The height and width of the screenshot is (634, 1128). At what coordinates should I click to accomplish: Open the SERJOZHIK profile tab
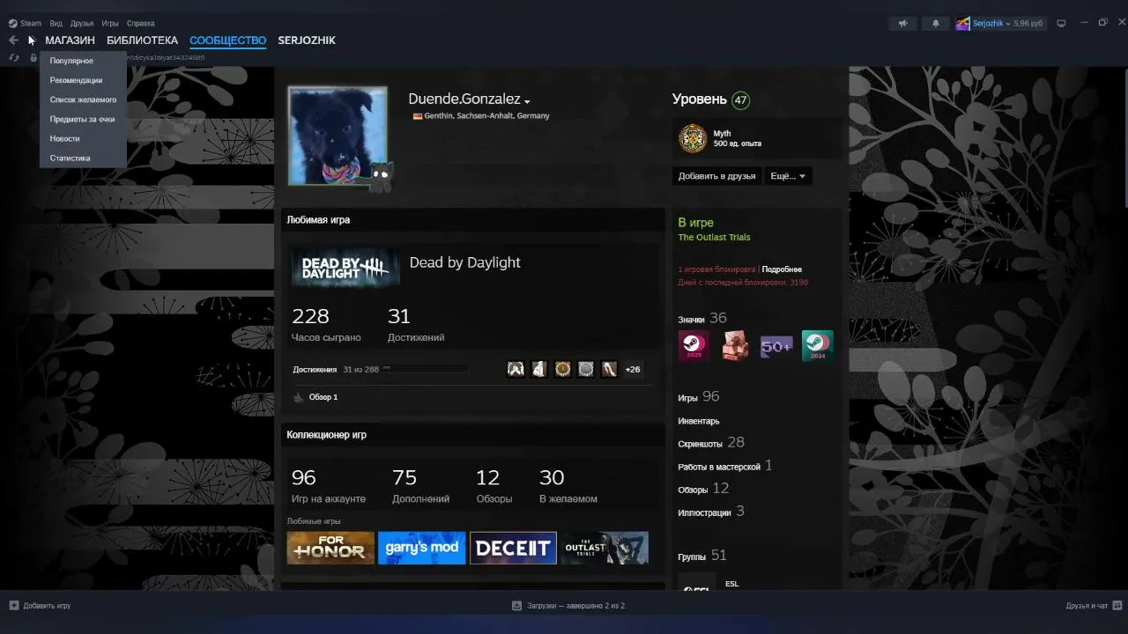click(307, 41)
